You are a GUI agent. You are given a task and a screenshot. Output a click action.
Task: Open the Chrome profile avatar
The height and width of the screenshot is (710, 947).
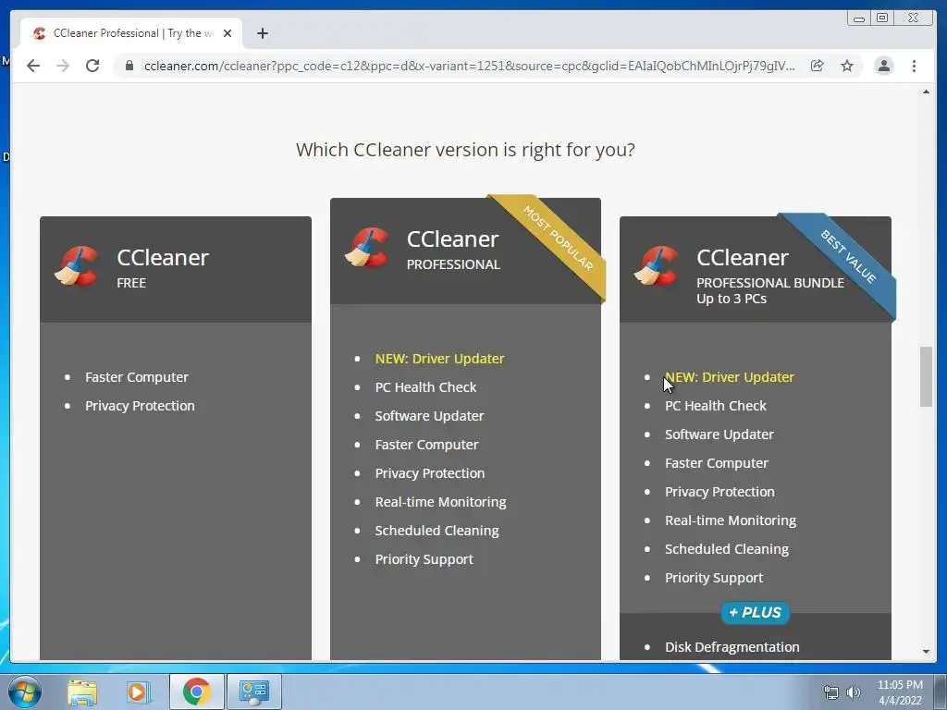point(883,66)
